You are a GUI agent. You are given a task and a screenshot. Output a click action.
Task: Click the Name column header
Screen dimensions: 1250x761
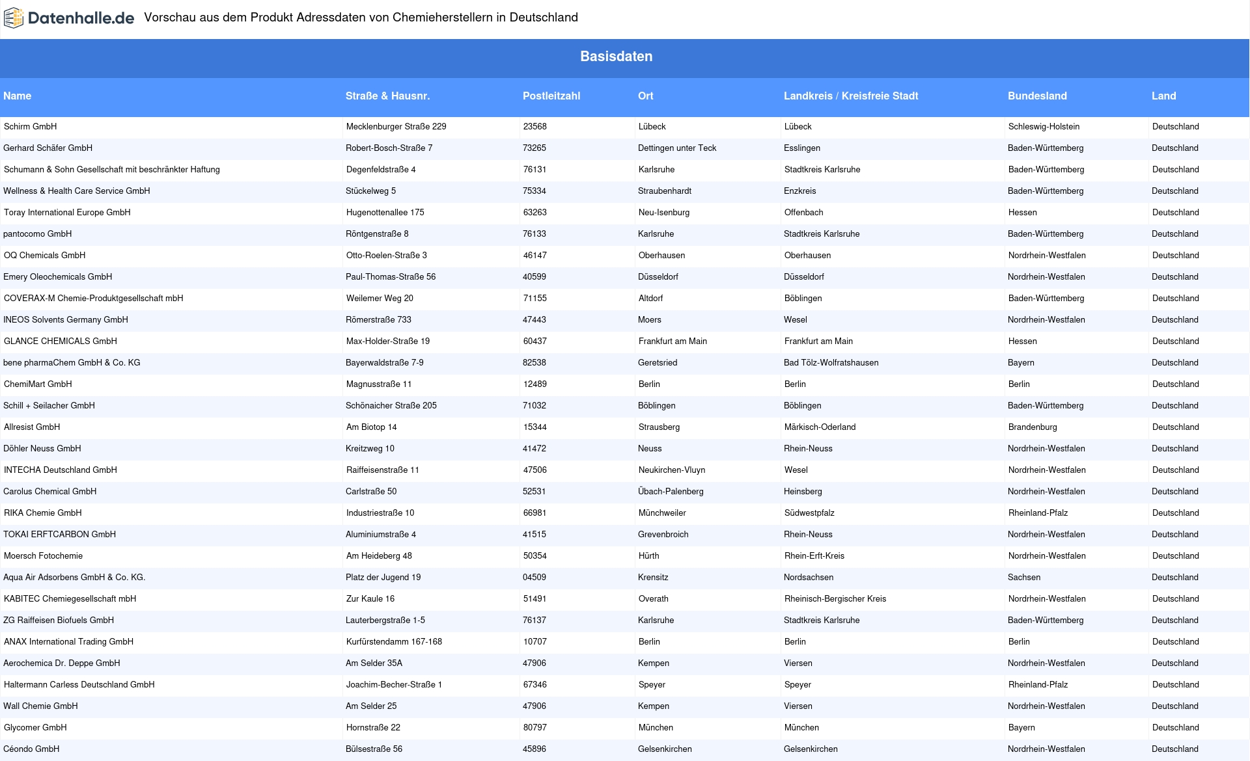[x=18, y=96]
